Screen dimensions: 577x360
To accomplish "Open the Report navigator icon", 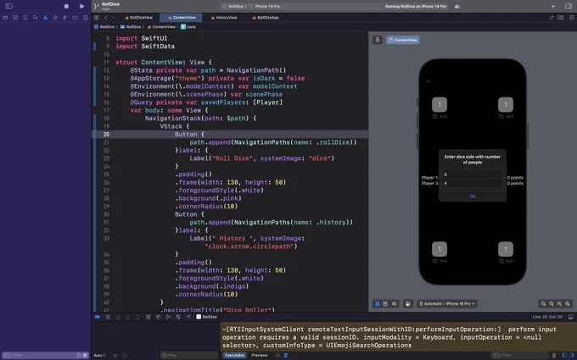I will 86,18.
